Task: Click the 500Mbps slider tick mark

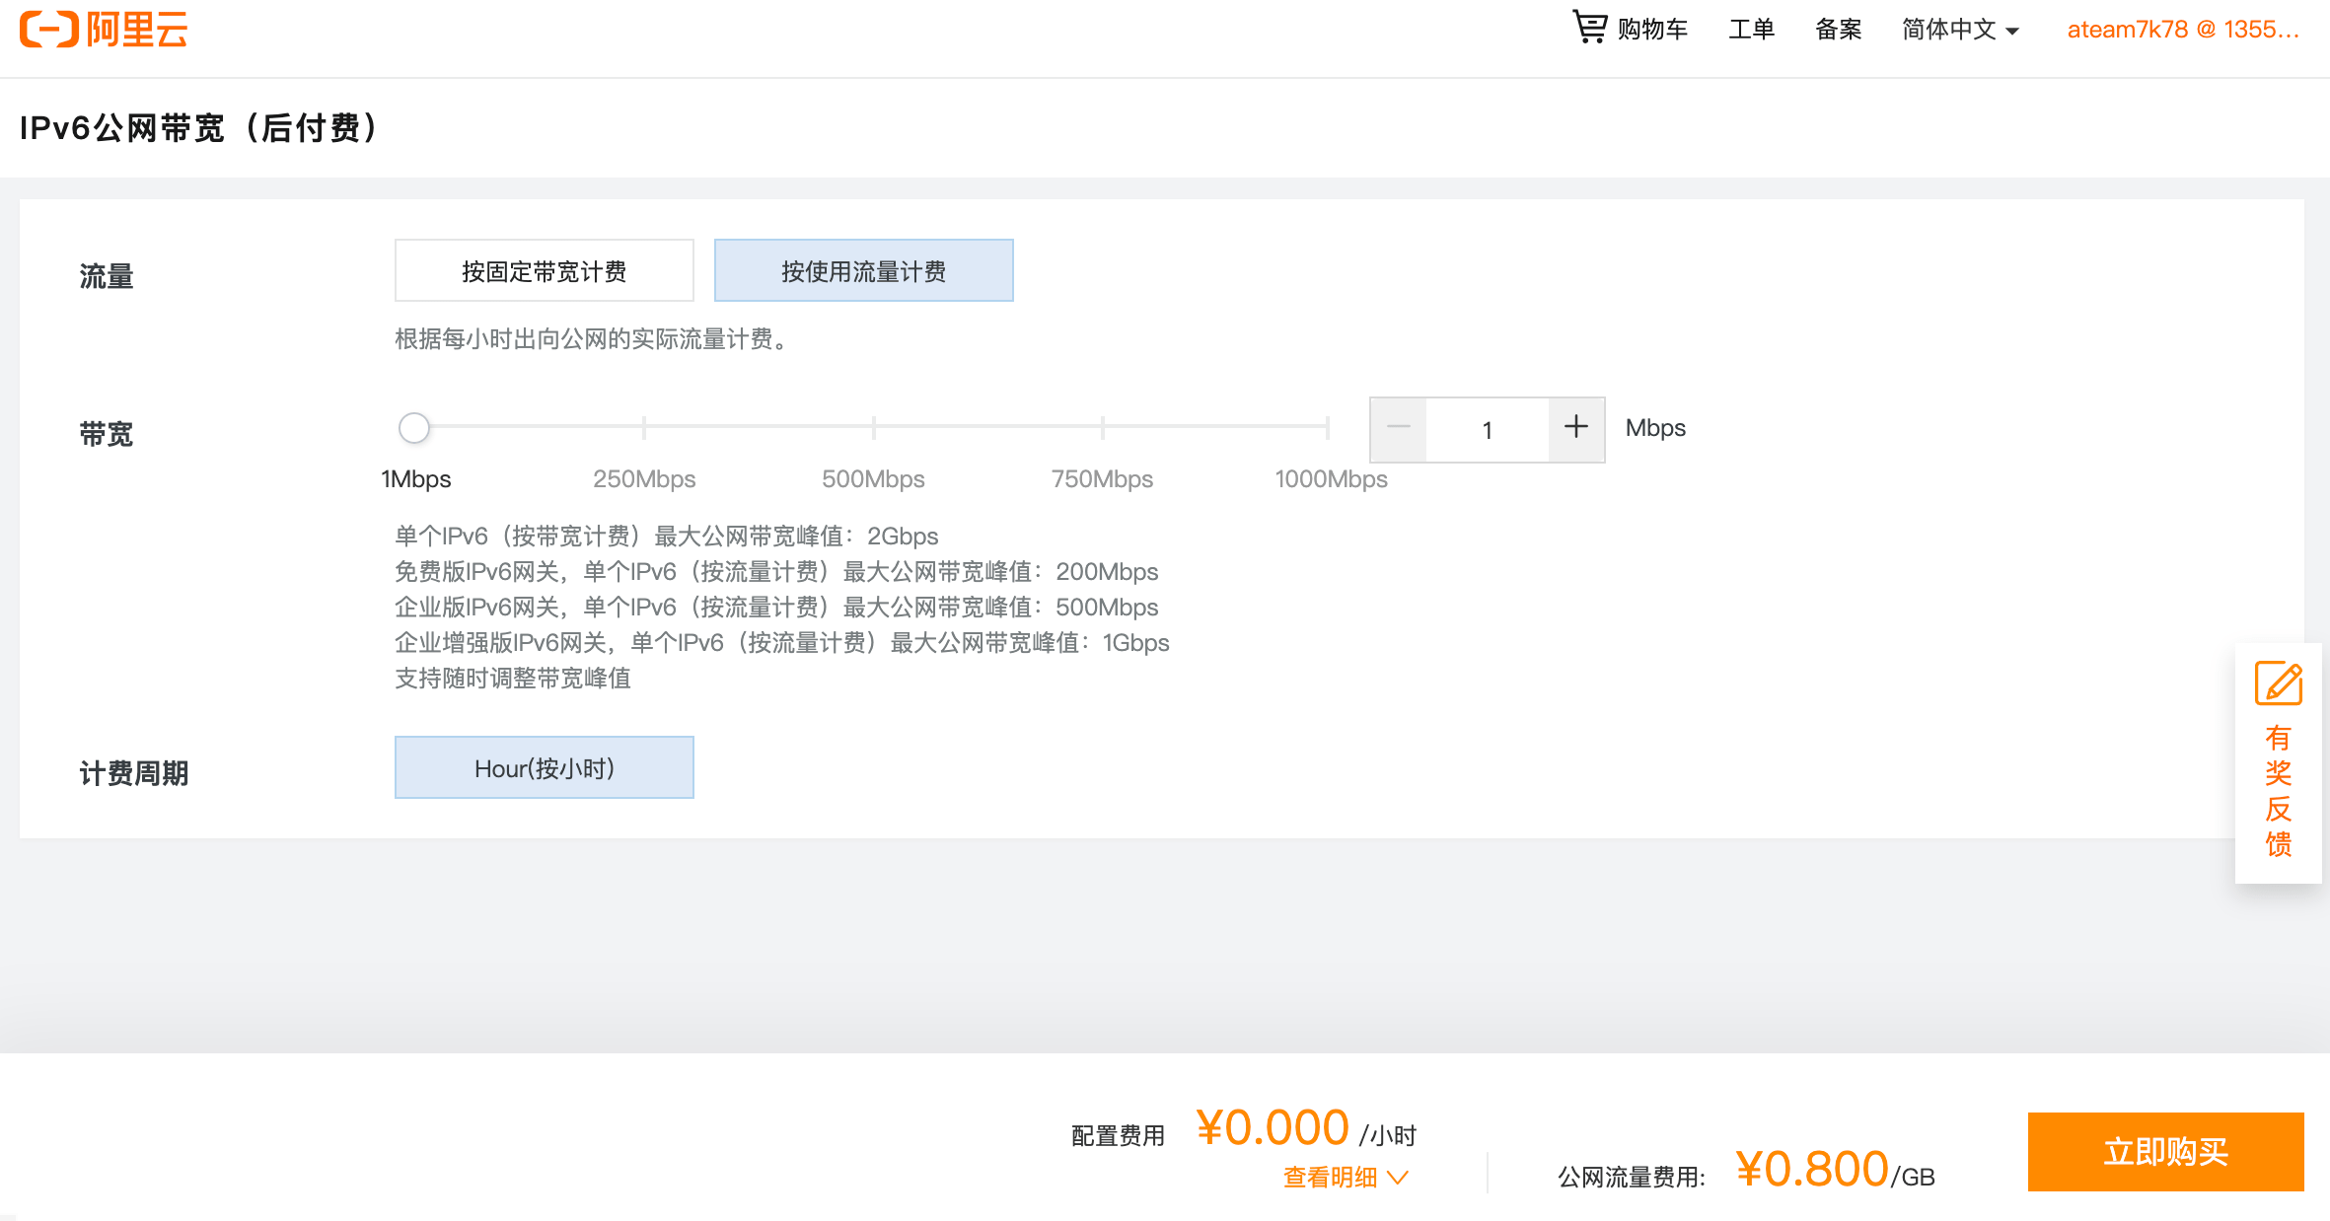Action: [873, 428]
